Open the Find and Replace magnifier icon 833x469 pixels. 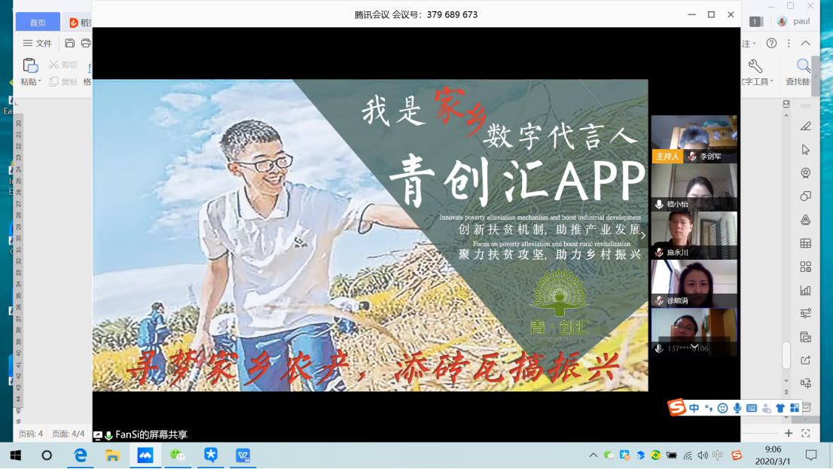[804, 66]
